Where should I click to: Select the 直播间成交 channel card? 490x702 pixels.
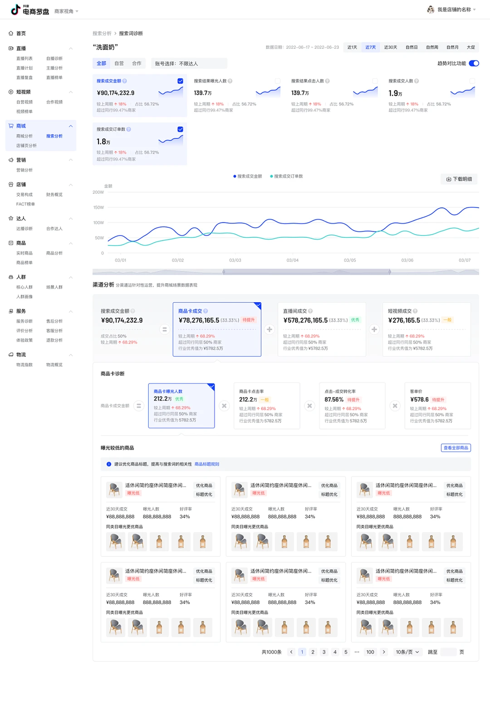coord(322,329)
